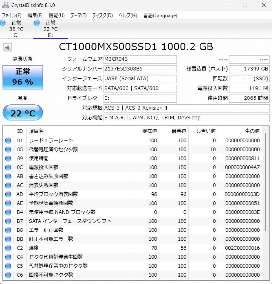Image resolution: width=272 pixels, height=284 pixels.
Task: Click the status dot for ID BB row
Action: coord(8,239)
